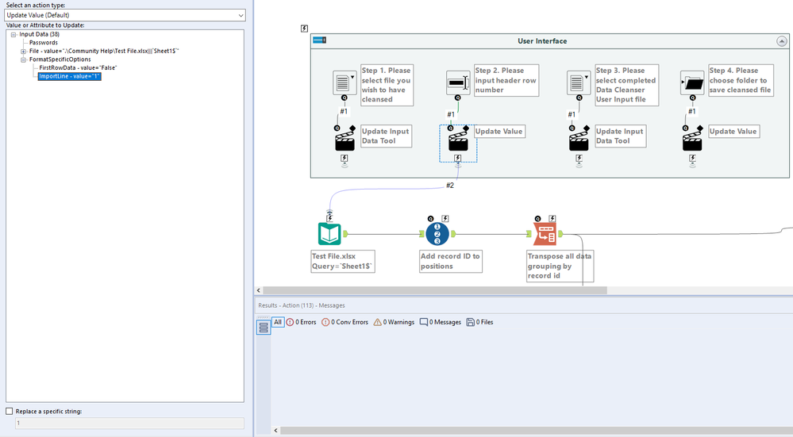Click the replace string input field
Image resolution: width=793 pixels, height=437 pixels.
coord(129,423)
